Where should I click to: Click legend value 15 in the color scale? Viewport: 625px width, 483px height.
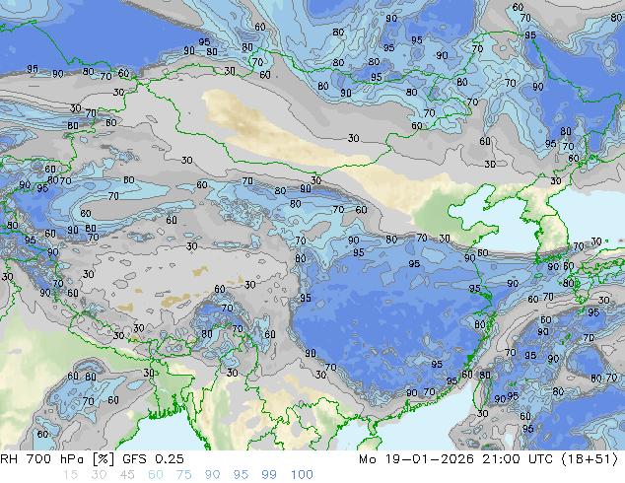(x=70, y=475)
